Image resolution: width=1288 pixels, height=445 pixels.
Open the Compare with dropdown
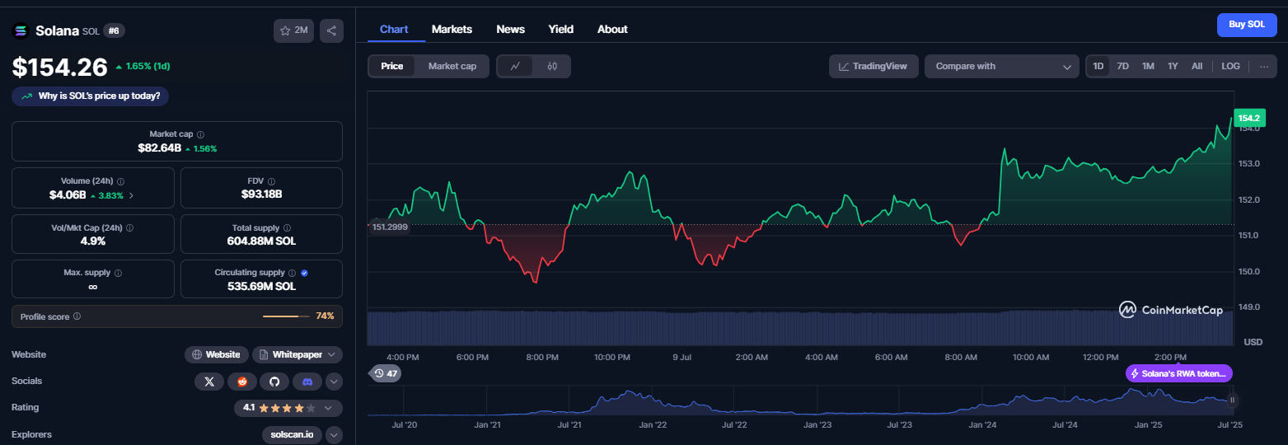[x=1002, y=66]
